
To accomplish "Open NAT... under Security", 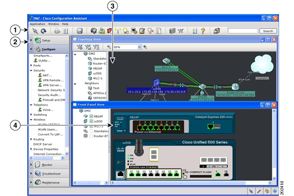I will pos(47,75).
